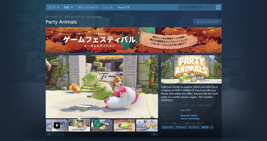Open publisher Source Technology link
267x141 pixels.
190,119
